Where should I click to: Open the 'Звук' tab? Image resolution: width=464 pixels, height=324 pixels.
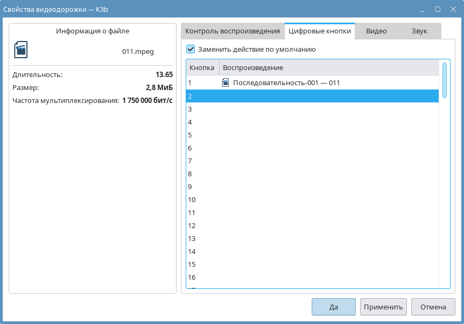419,31
